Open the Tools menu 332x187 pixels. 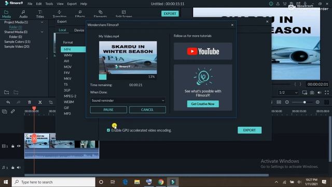point(49,4)
